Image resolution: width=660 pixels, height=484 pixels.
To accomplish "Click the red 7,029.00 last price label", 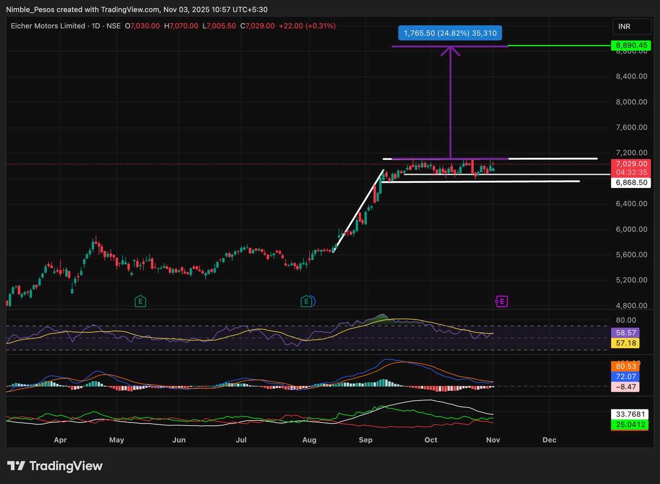I will (631, 163).
